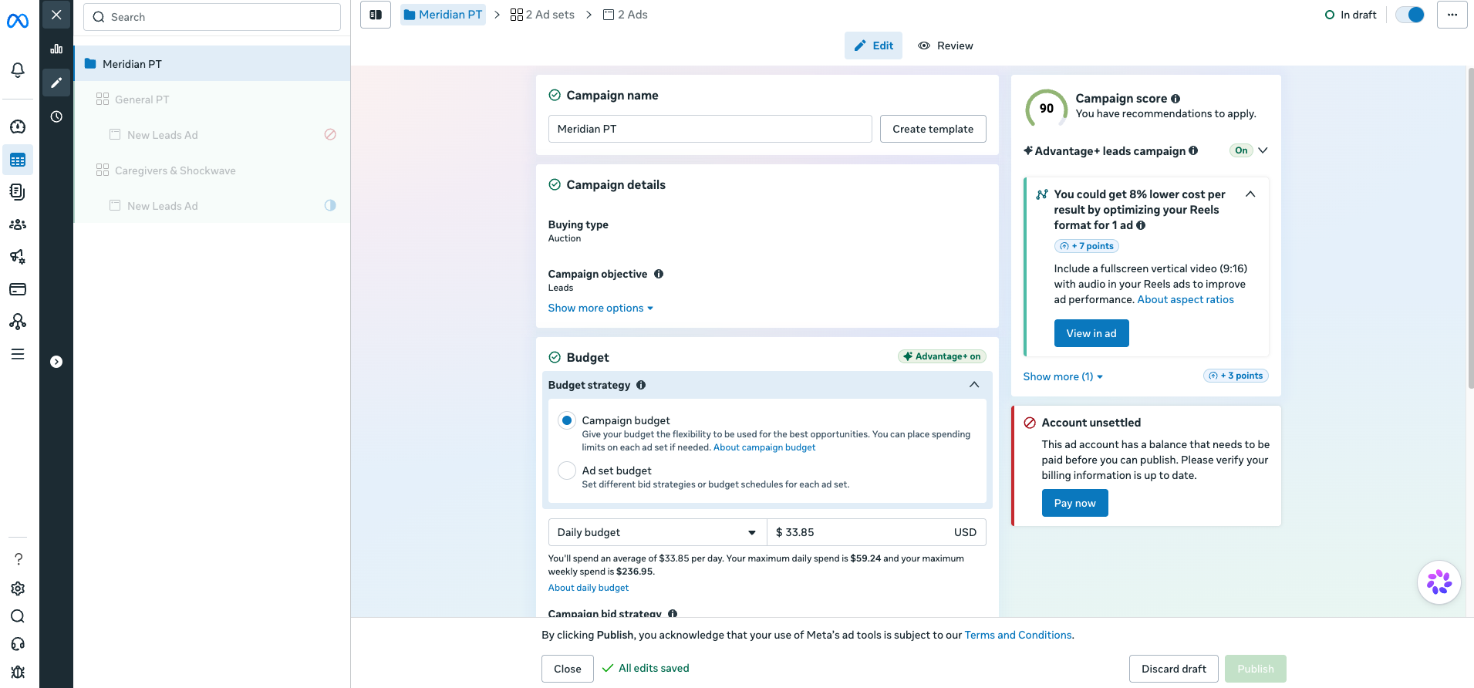Open Advertising settings megaphone icon
Image resolution: width=1474 pixels, height=688 pixels.
click(x=18, y=257)
